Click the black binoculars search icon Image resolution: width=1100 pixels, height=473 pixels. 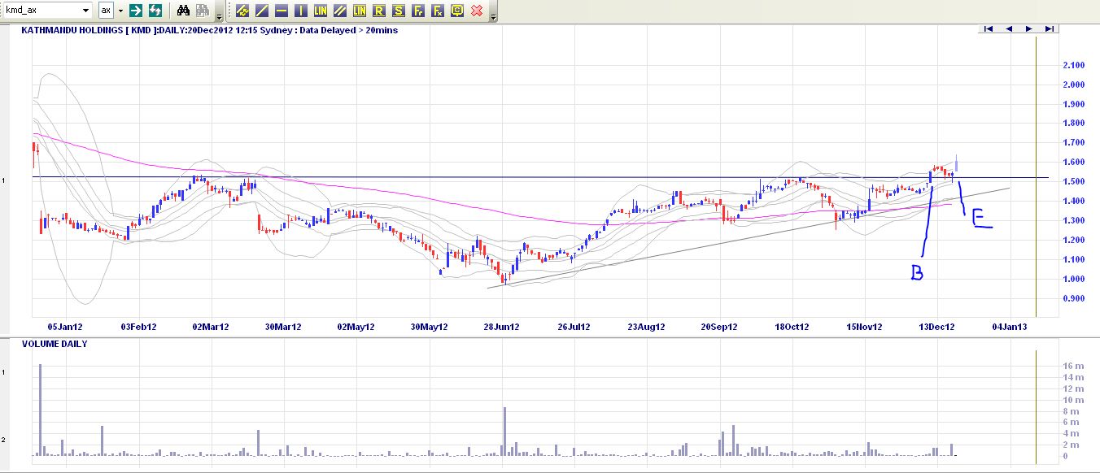(x=183, y=11)
